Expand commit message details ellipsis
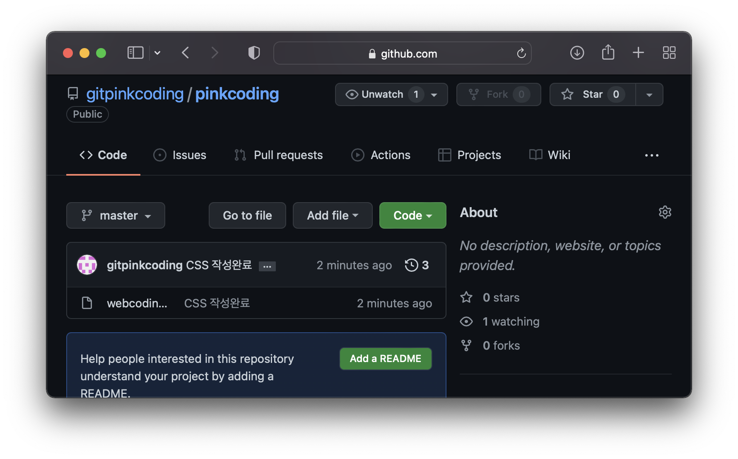This screenshot has width=738, height=459. 267,266
